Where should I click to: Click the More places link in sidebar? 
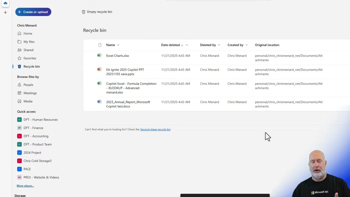coord(25,186)
